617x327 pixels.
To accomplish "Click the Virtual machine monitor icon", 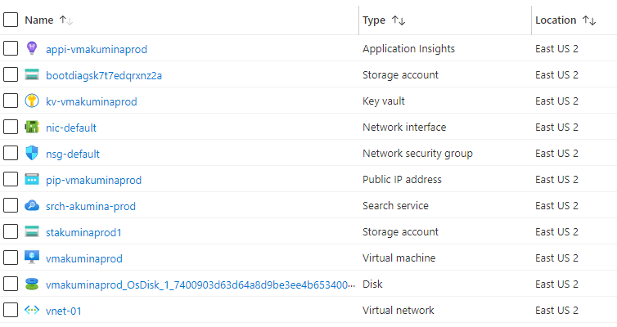I will (x=32, y=258).
